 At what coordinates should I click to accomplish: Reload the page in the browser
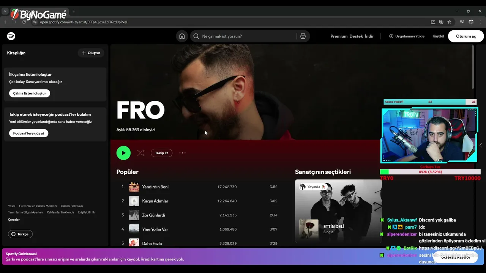pos(24,22)
